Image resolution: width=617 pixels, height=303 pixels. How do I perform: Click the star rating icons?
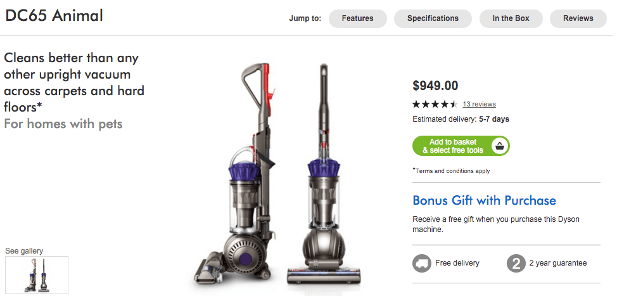[435, 105]
